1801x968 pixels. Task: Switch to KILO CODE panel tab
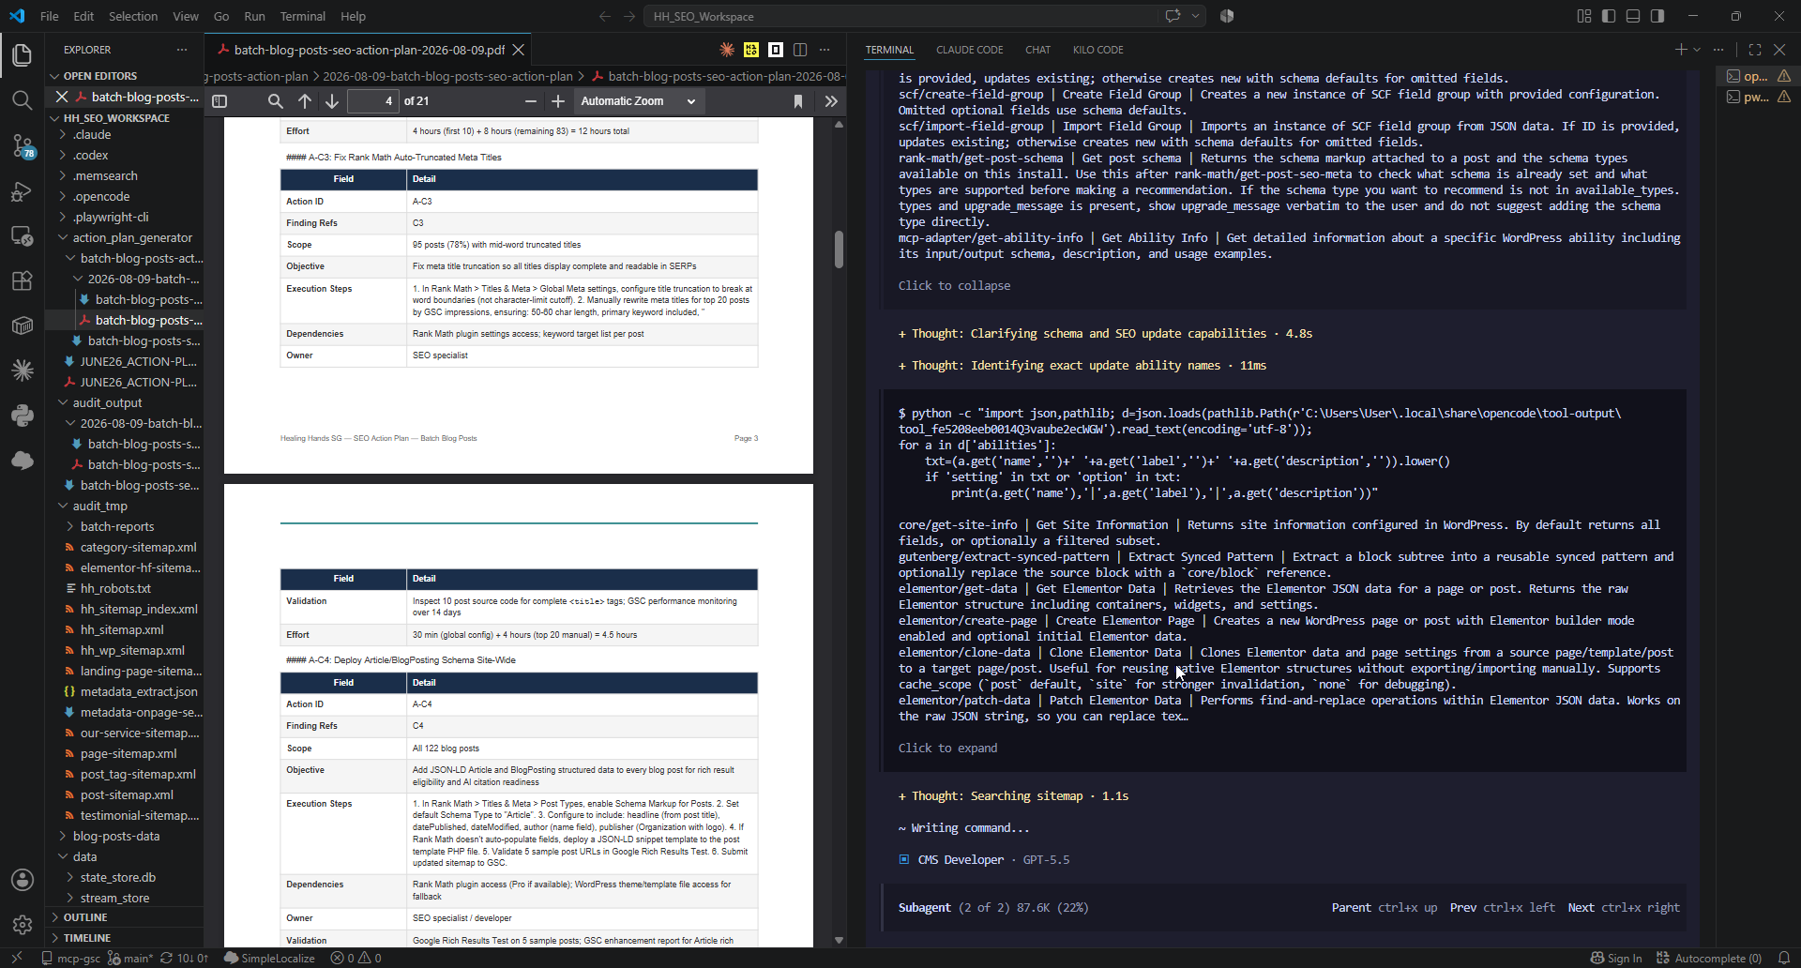(1097, 50)
